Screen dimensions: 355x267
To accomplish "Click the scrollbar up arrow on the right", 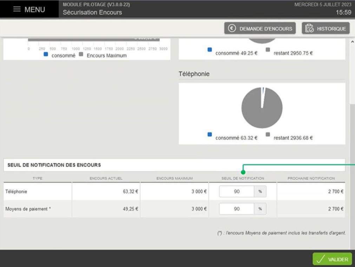I will (x=352, y=41).
